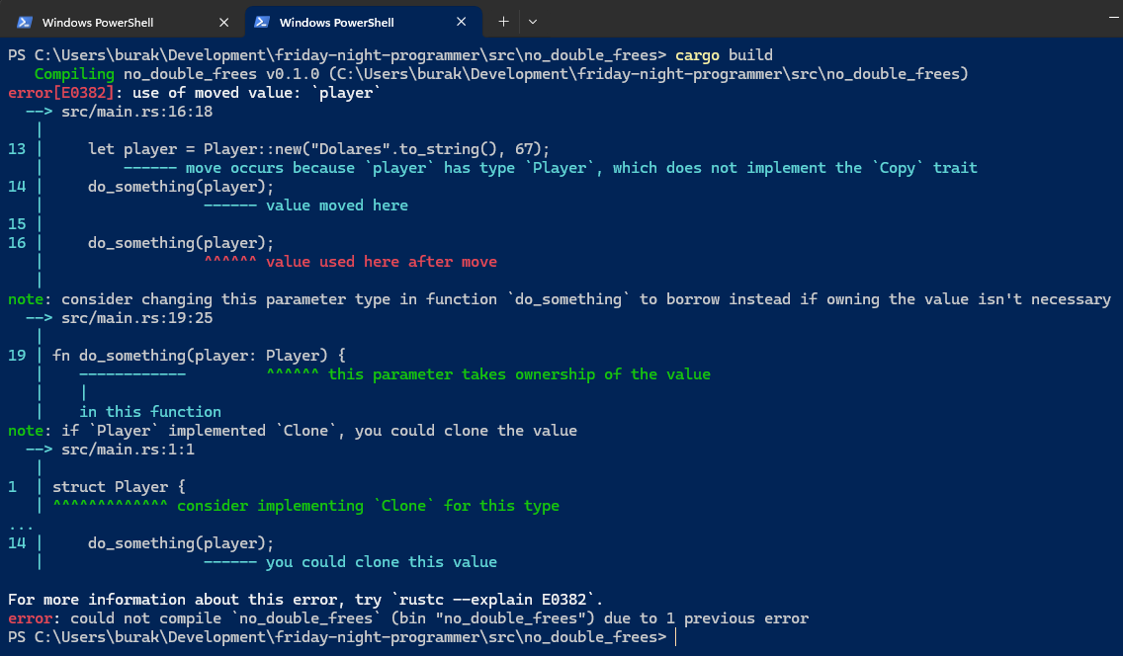The width and height of the screenshot is (1123, 656).
Task: Close the first Windows PowerShell tab
Action: [224, 22]
